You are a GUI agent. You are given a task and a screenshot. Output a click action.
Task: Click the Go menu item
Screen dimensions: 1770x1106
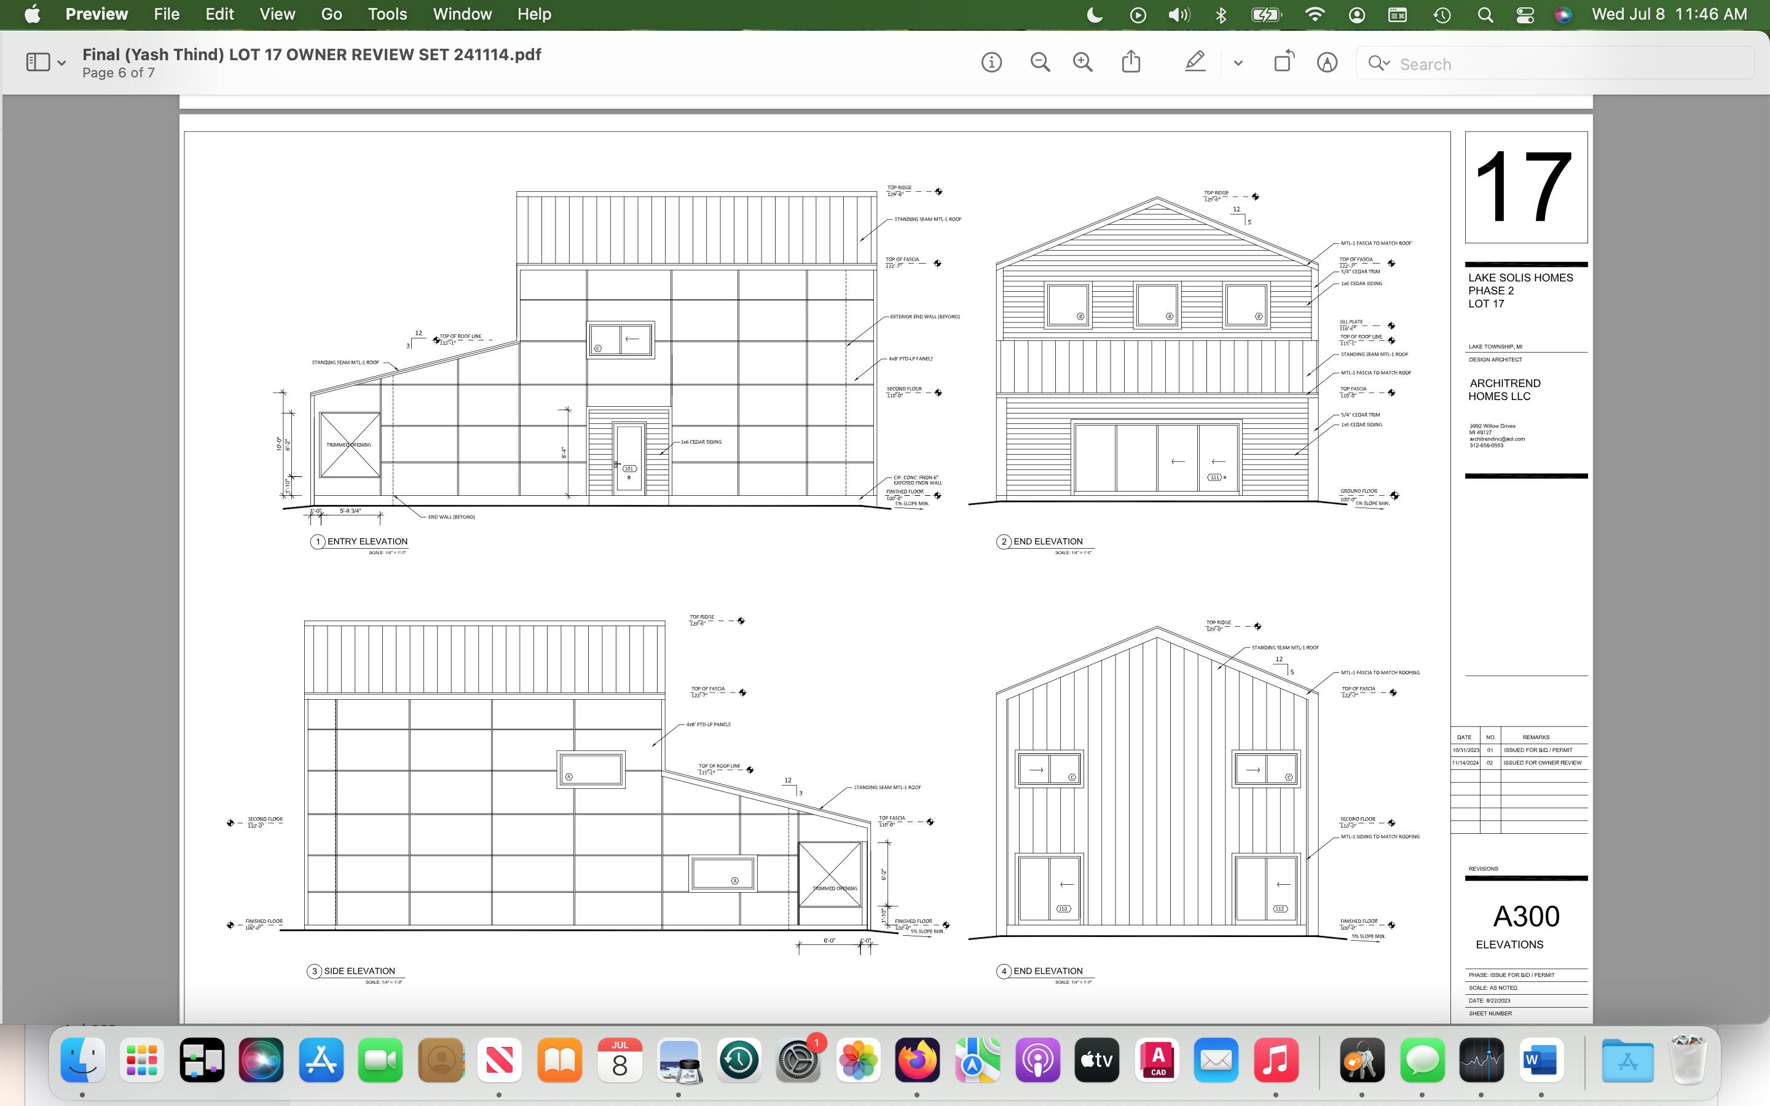[x=331, y=15]
